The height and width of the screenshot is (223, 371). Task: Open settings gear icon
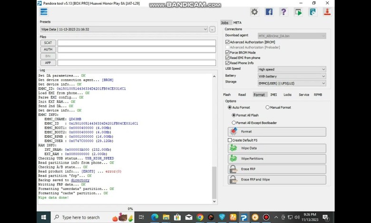254,12
